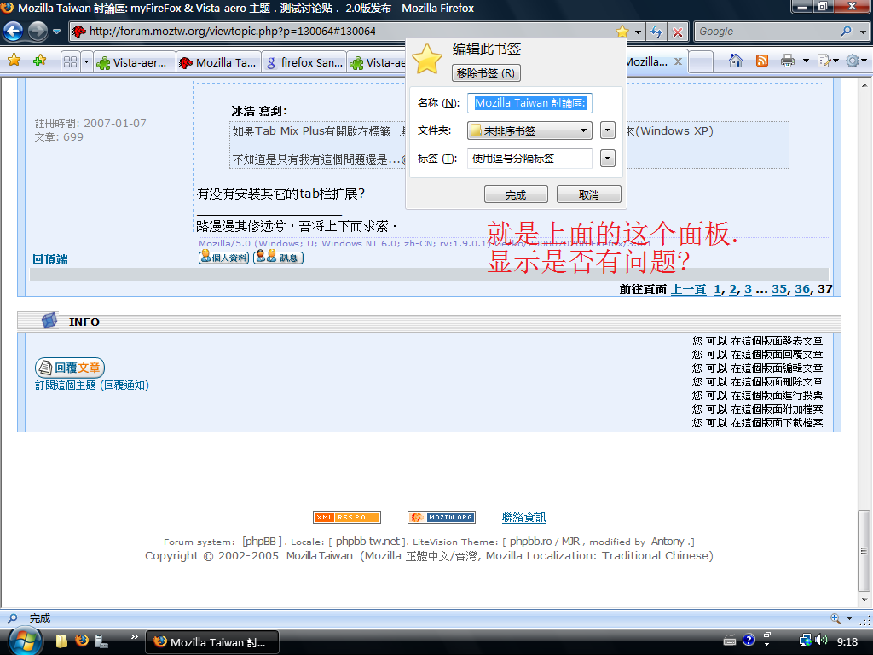Click the Home icon in toolbar
This screenshot has width=873, height=655.
tap(736, 61)
